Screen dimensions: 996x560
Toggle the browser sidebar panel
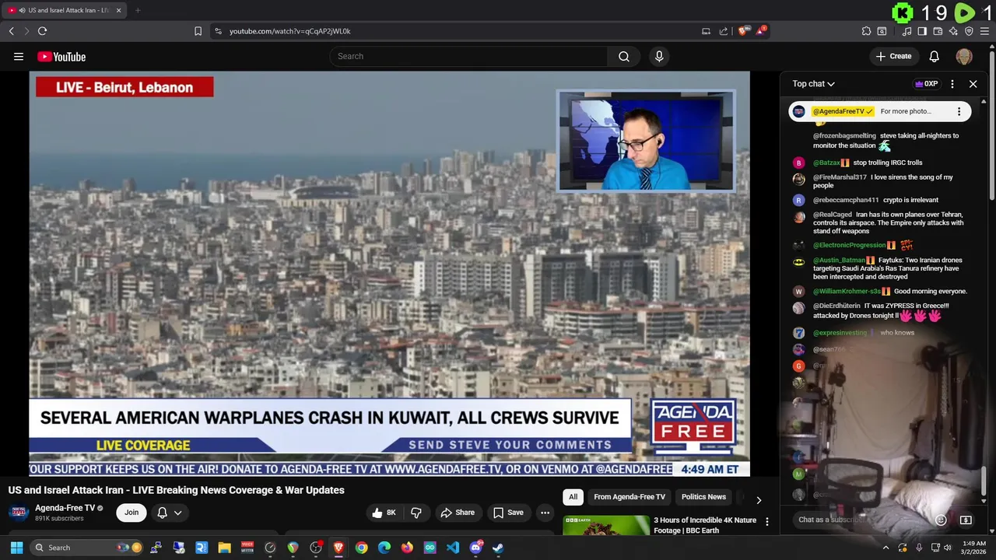922,31
